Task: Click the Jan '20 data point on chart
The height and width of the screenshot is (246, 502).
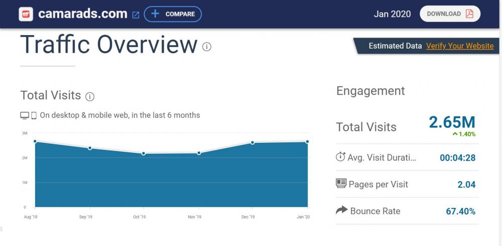Action: coord(307,142)
